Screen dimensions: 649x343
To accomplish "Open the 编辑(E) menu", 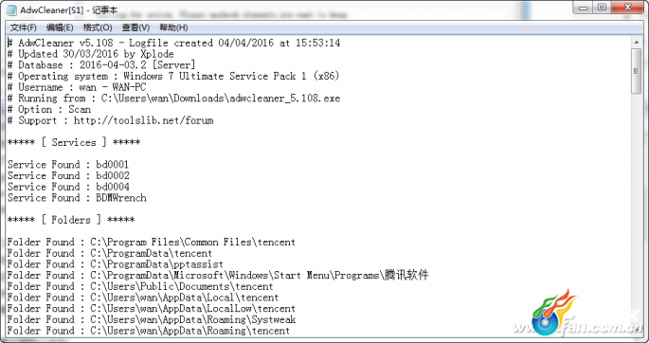I will coord(60,27).
